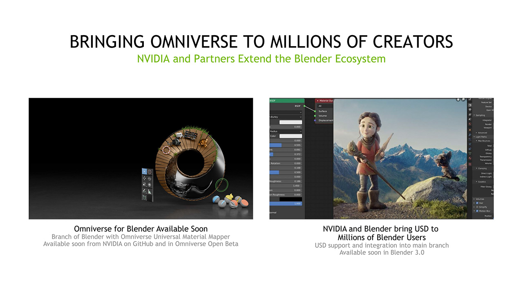Image resolution: width=523 pixels, height=294 pixels.
Task: Collapse the Light Paths panel
Action: [x=474, y=136]
